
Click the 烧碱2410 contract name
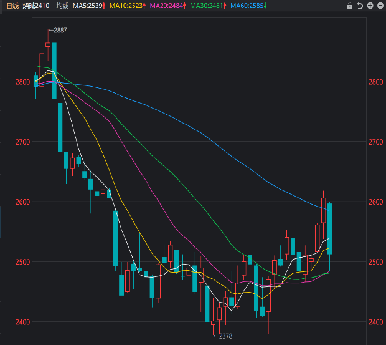(x=36, y=6)
